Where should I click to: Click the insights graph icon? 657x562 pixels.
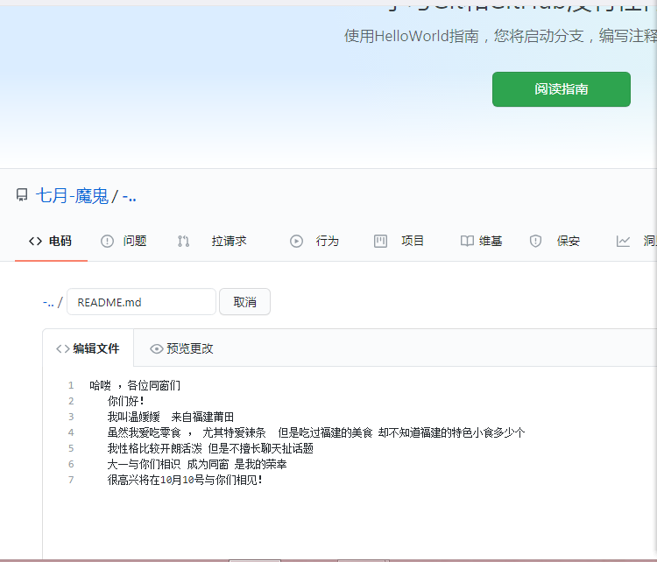623,242
